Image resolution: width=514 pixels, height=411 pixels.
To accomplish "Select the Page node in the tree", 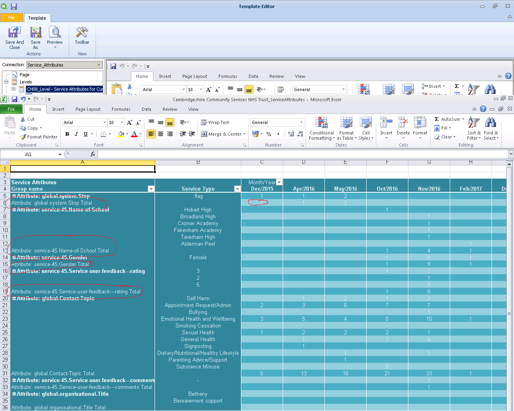I will click(x=24, y=75).
